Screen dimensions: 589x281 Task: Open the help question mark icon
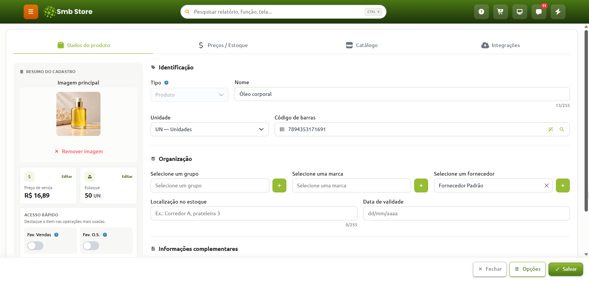(x=481, y=12)
